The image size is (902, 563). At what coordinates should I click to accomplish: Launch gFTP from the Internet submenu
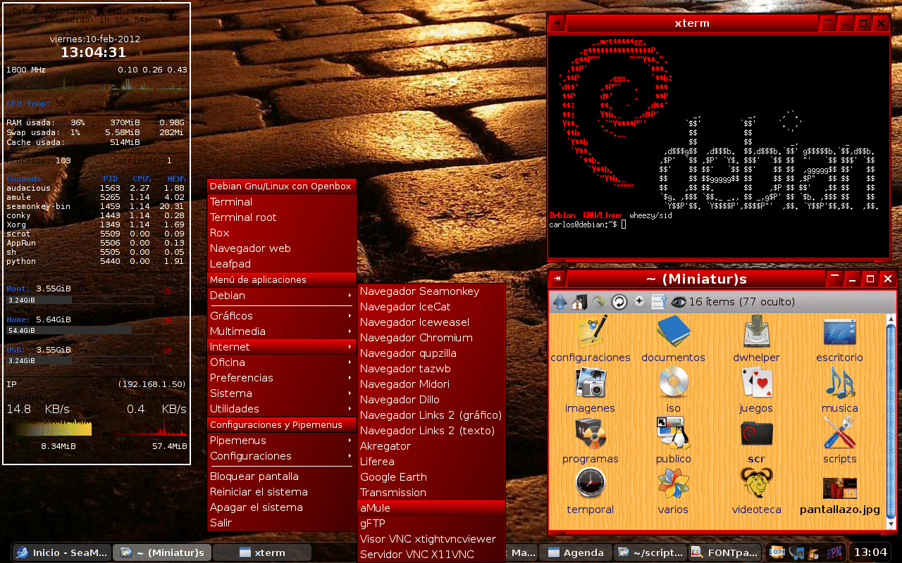432,524
